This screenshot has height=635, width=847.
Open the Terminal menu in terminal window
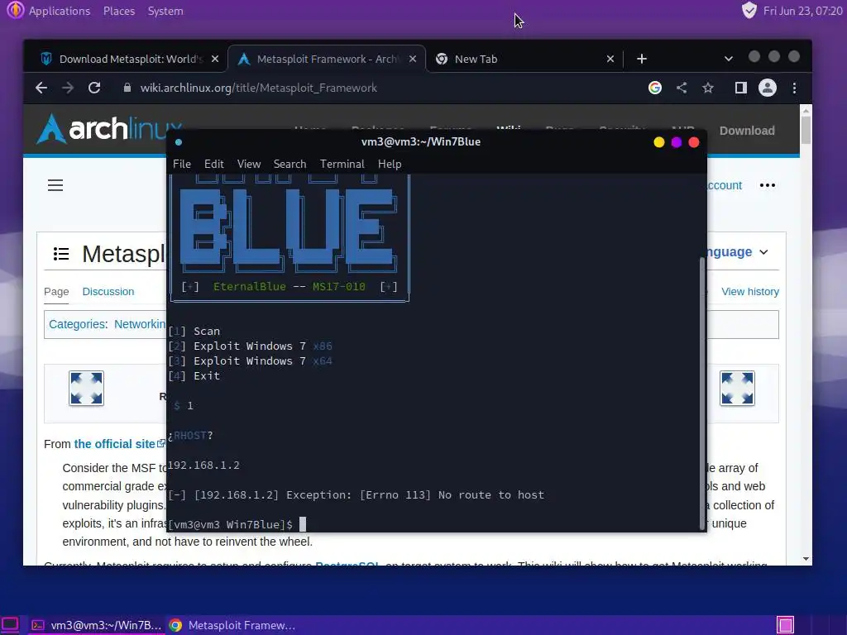tap(342, 164)
